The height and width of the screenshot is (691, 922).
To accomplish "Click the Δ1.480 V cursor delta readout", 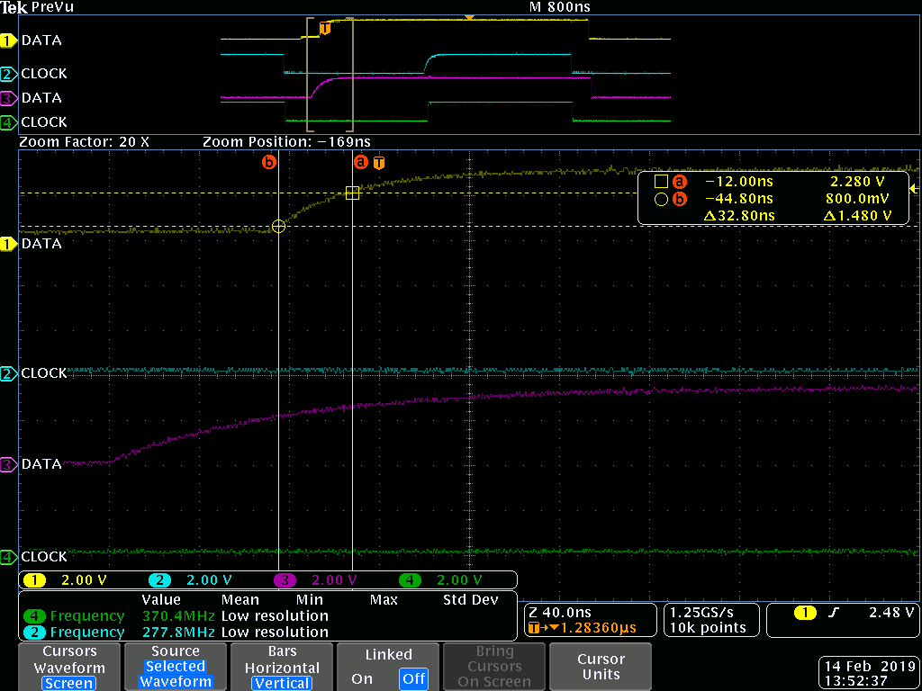I will click(x=858, y=216).
